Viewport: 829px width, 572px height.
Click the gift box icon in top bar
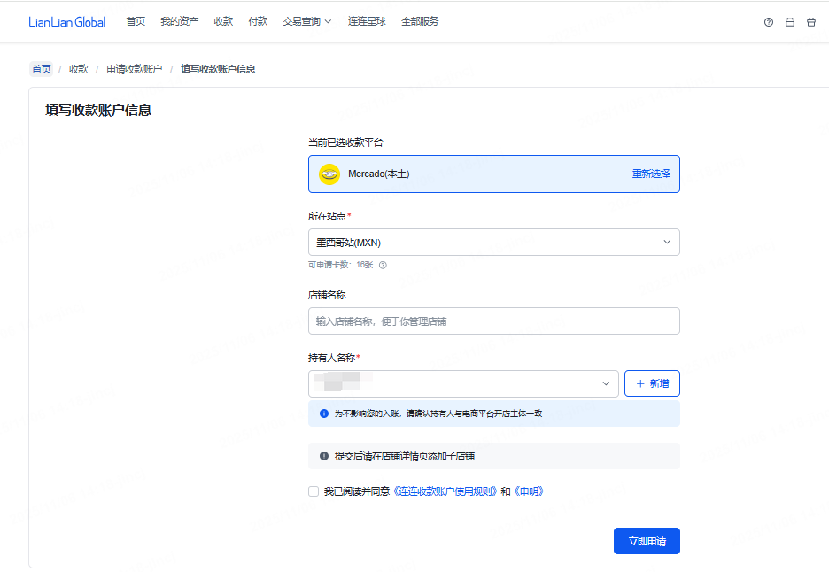[x=811, y=22]
